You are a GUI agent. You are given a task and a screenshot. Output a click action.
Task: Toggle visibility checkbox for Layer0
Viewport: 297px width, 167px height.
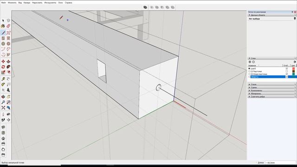(287, 69)
